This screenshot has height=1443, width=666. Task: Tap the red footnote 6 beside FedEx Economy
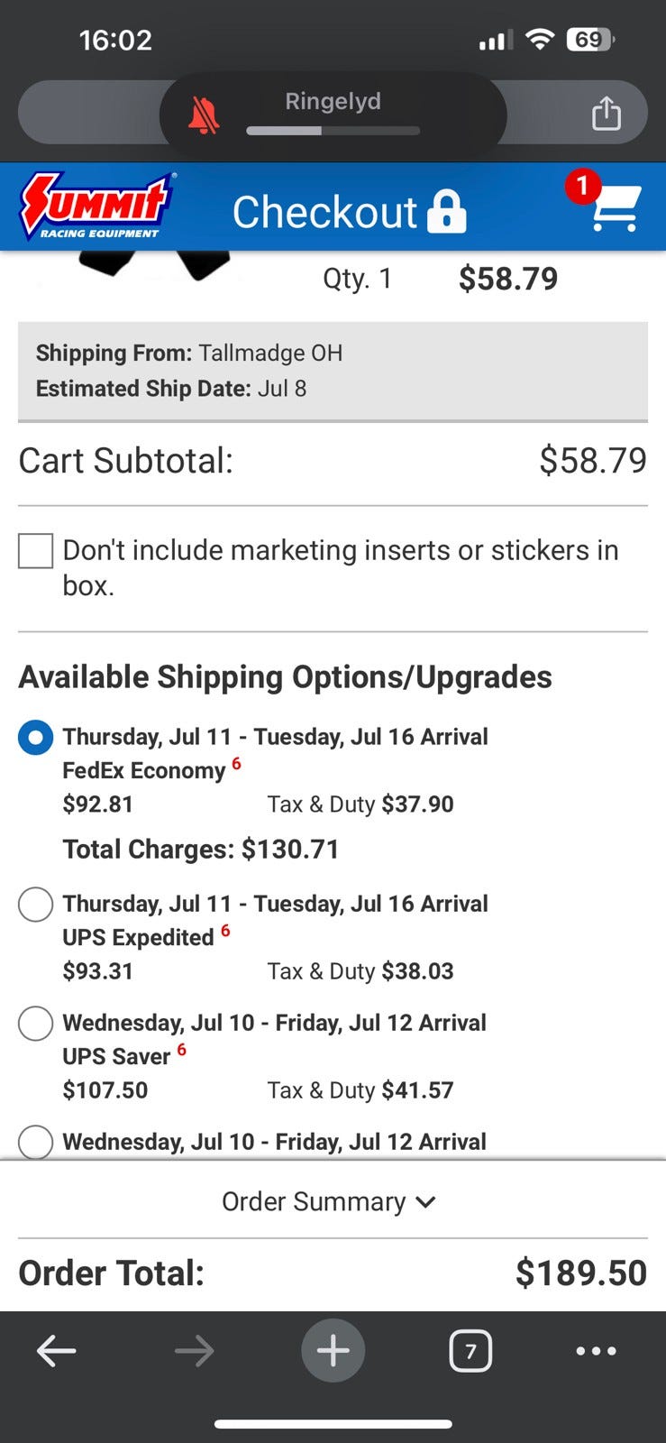pos(236,764)
